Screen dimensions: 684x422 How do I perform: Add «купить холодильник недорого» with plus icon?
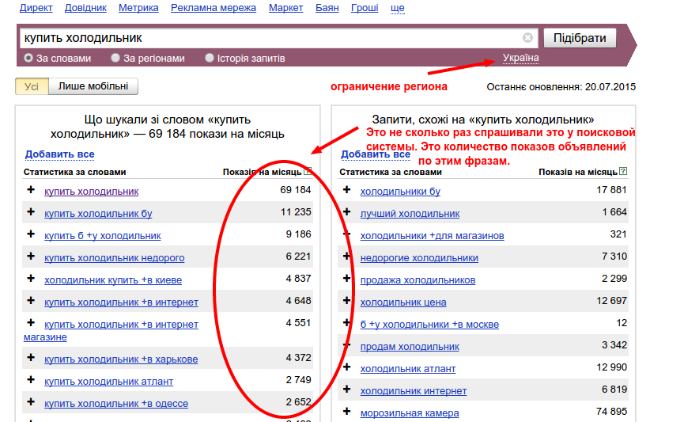[x=31, y=257]
